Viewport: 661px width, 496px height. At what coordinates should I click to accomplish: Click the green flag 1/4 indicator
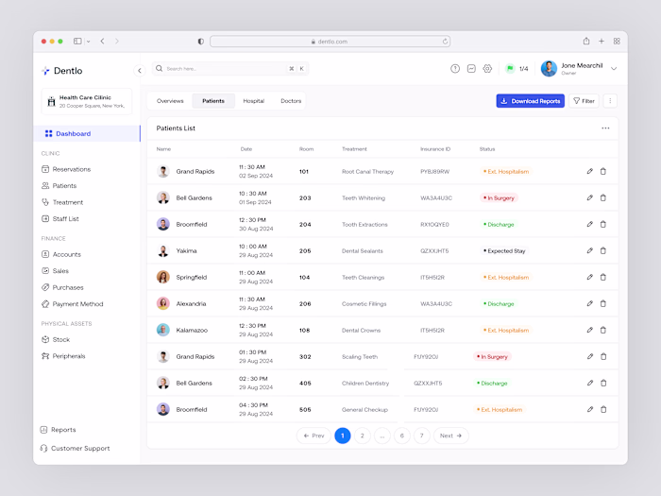click(x=517, y=69)
